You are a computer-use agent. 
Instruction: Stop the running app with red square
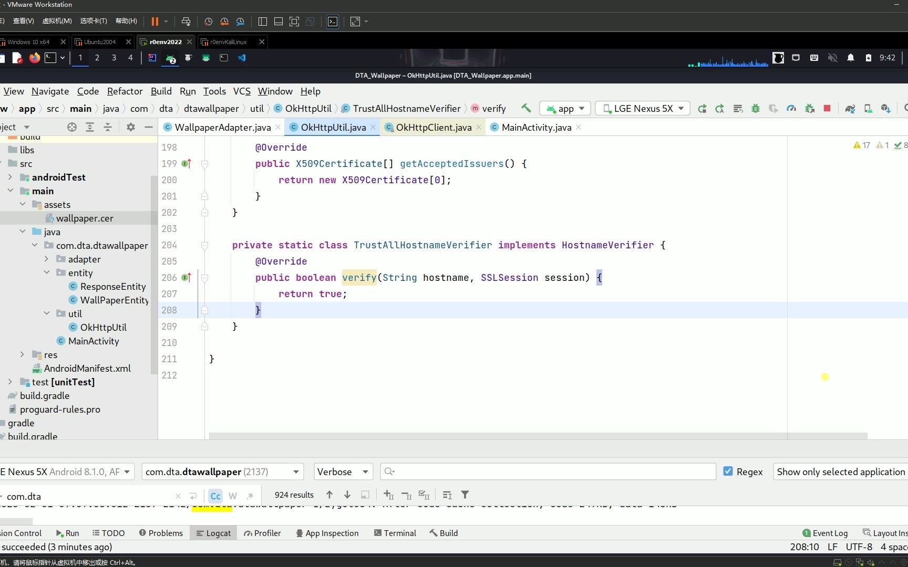pos(827,108)
